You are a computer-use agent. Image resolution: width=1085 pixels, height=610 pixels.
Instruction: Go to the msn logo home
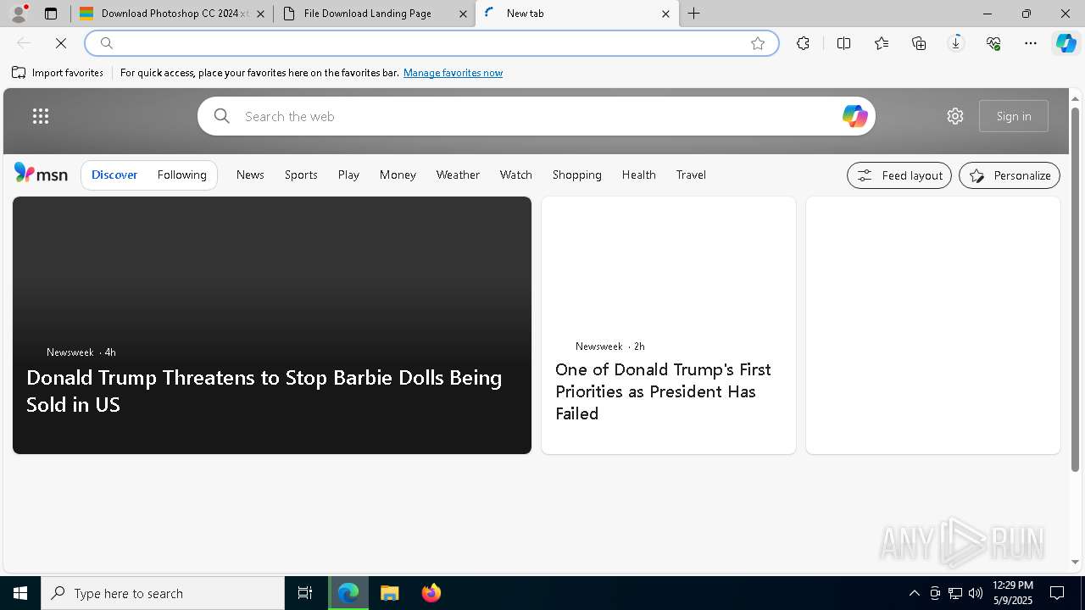pos(41,174)
